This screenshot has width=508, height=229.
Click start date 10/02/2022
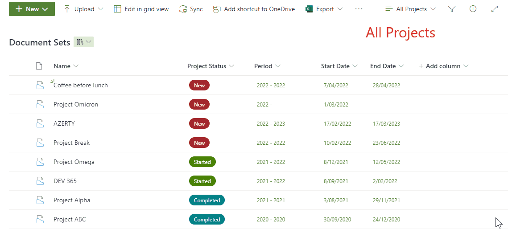pyautogui.click(x=337, y=143)
